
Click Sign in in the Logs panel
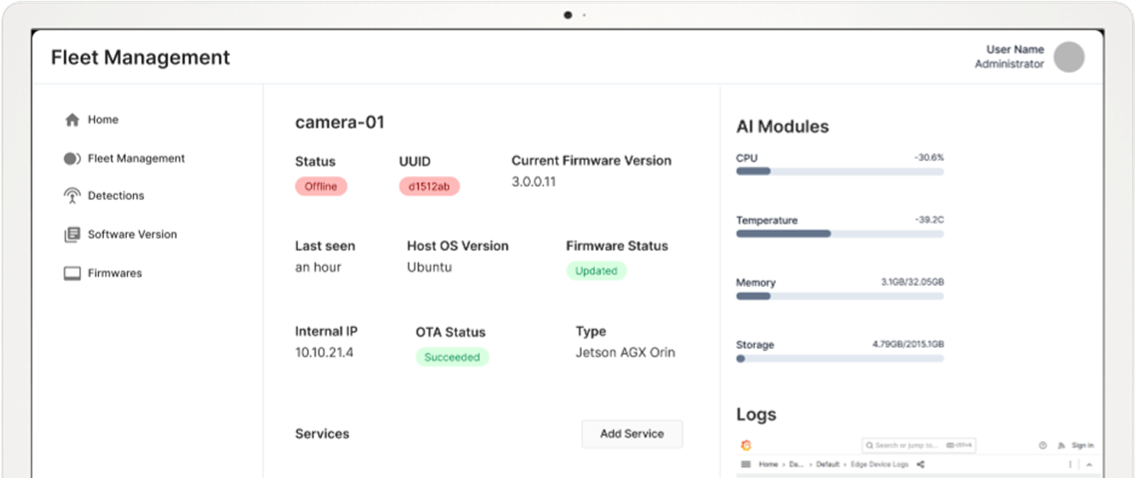click(1083, 445)
